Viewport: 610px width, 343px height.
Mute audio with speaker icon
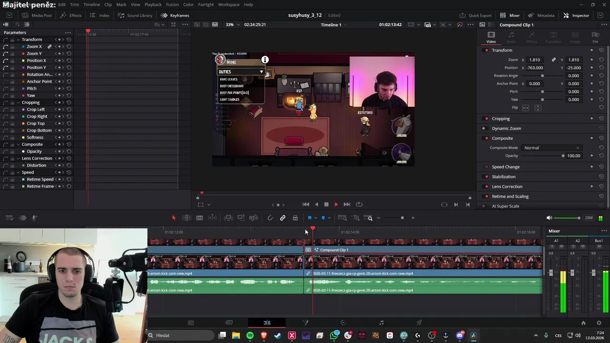[x=549, y=218]
